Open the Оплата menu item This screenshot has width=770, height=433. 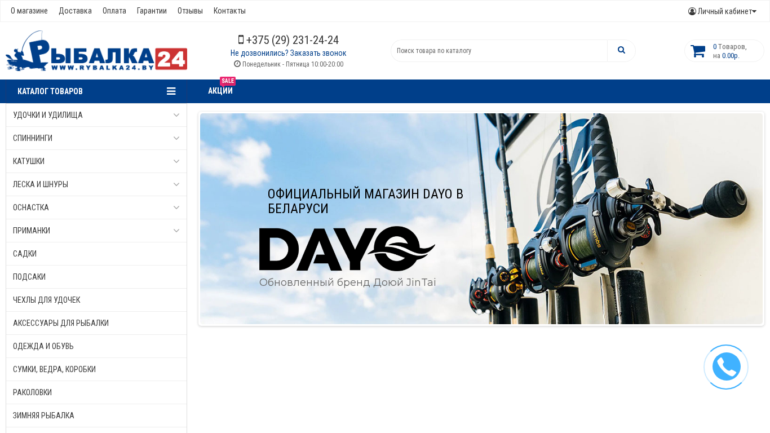click(x=114, y=11)
